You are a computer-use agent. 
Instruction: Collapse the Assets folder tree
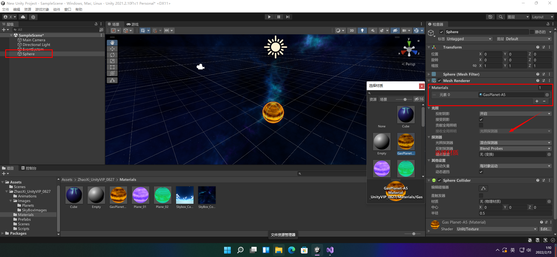click(x=3, y=182)
